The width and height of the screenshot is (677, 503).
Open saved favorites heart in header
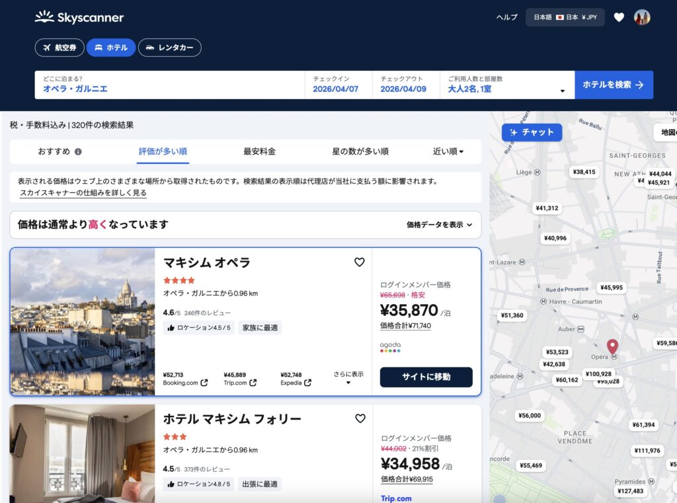619,17
